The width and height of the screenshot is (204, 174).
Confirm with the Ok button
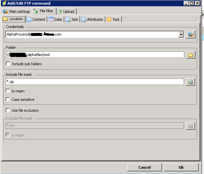pos(181,167)
